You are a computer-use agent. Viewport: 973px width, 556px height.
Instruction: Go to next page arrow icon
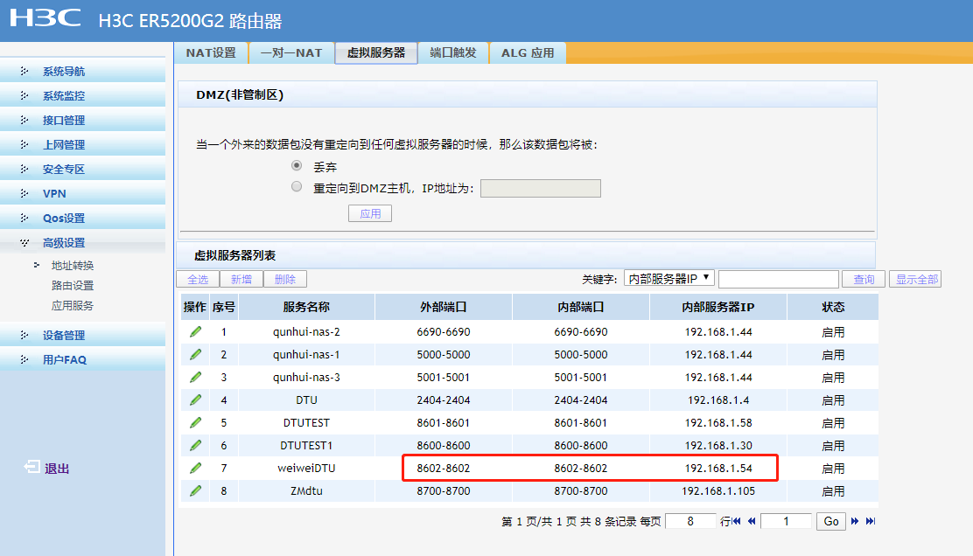(x=855, y=521)
